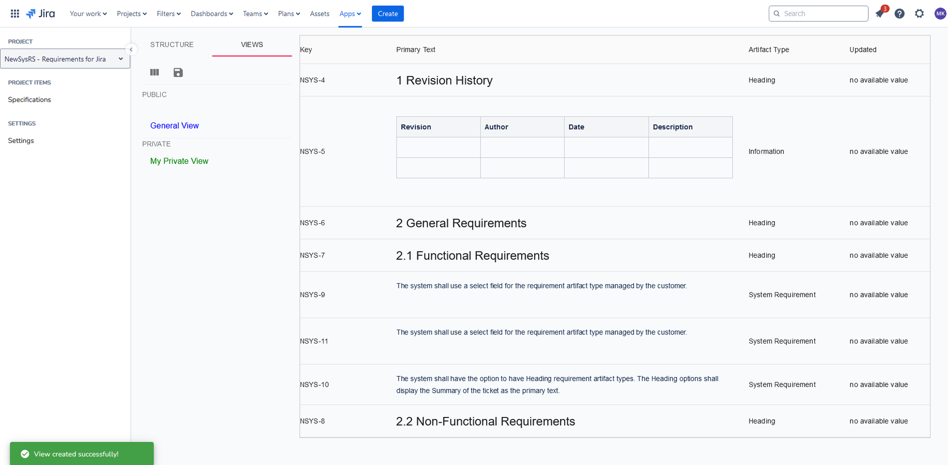Screen dimensions: 948x465
Task: Open the settings gear icon
Action: click(x=919, y=13)
